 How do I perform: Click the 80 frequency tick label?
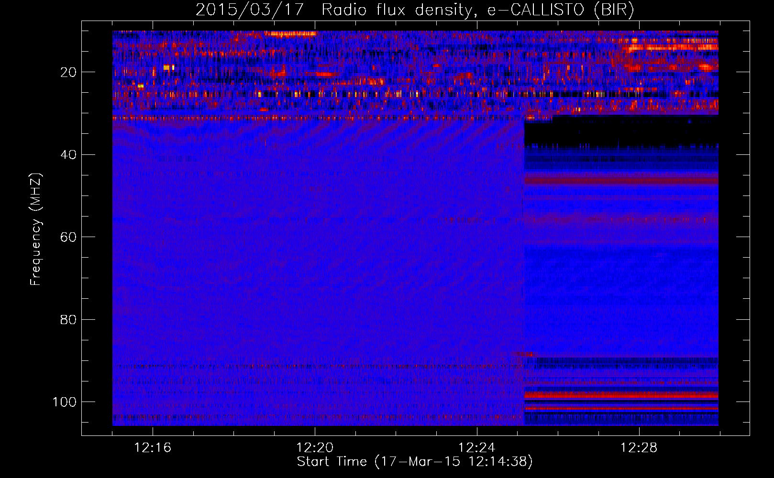point(68,319)
